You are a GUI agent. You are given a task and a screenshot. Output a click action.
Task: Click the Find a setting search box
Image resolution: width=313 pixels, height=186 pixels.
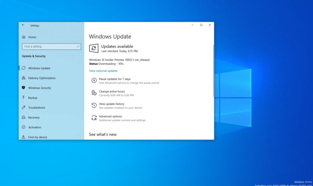pos(51,46)
